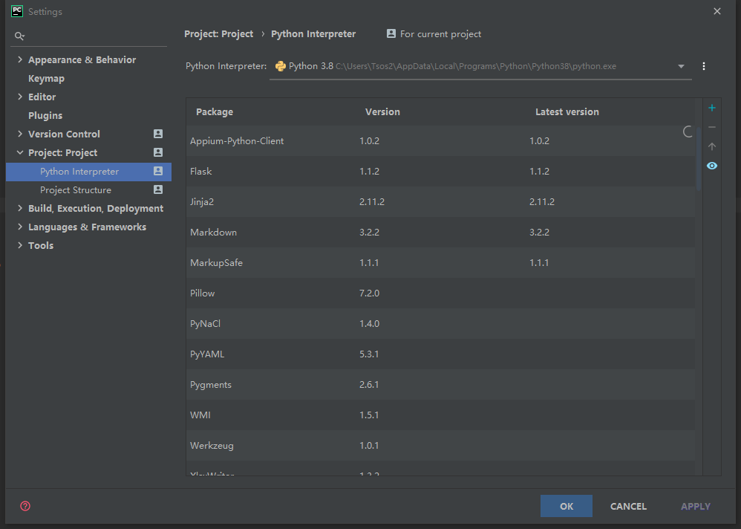Open the Plugins settings page
741x529 pixels.
click(x=45, y=115)
